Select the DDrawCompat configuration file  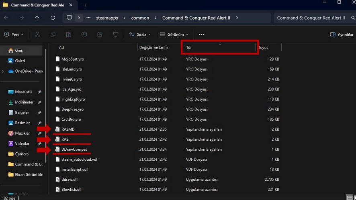pyautogui.click(x=74, y=149)
